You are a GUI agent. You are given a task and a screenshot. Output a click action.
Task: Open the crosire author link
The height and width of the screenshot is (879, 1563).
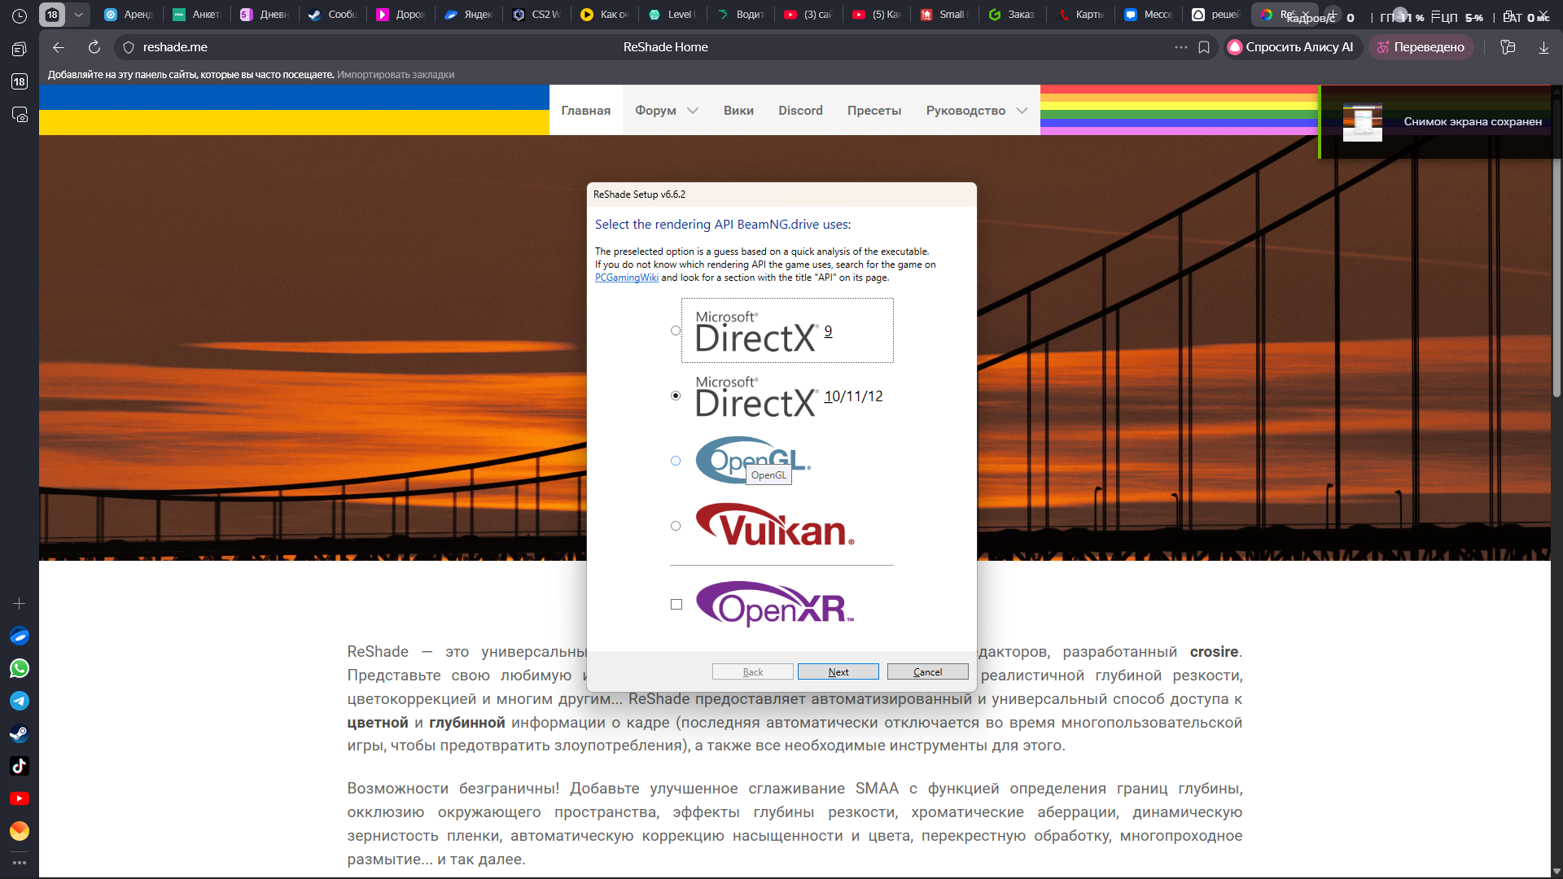click(1214, 652)
